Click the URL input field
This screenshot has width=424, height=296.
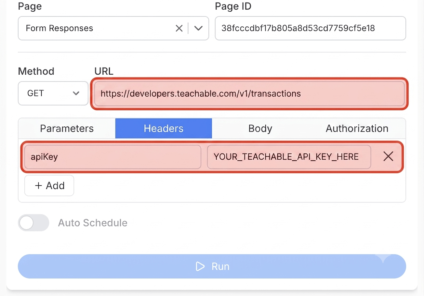point(249,94)
